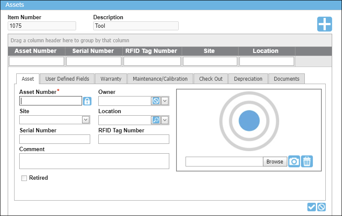Image resolution: width=342 pixels, height=216 pixels.
Task: Switch to the Check Out tab
Action: [211, 79]
